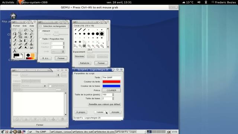Select the Free Select lasso tool
The height and width of the screenshot is (134, 238).
pos(26,30)
